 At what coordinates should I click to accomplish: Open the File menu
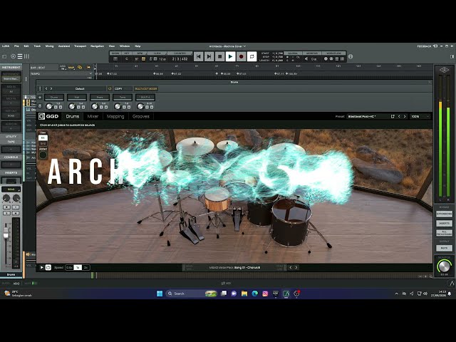click(16, 46)
